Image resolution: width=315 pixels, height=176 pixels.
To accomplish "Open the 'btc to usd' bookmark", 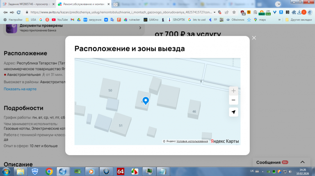I will pos(197,20).
